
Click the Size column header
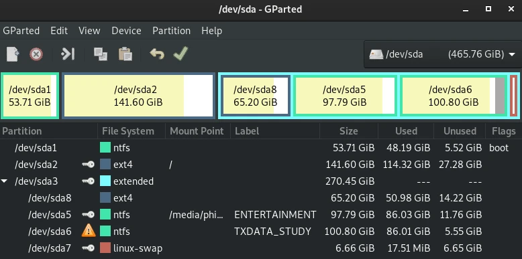(349, 131)
